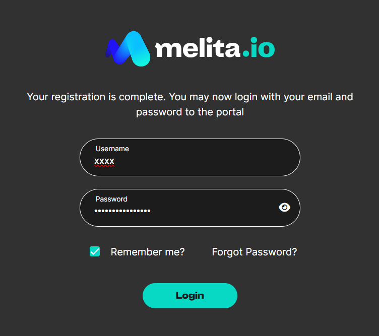Untick the Remember me checkbox
The image size is (379, 336).
pos(95,252)
